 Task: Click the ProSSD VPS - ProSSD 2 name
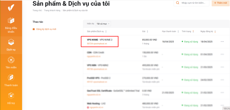pos(99,78)
